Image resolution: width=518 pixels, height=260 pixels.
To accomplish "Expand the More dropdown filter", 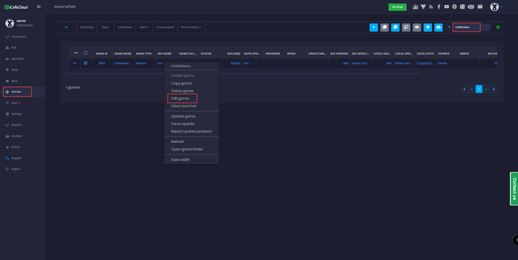I will [144, 27].
